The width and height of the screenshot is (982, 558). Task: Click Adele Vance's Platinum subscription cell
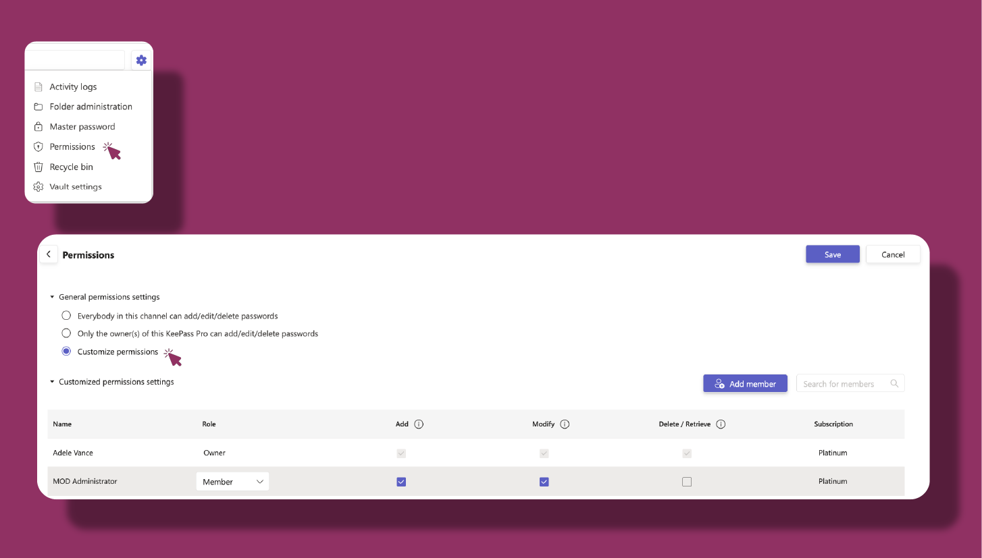(x=833, y=453)
